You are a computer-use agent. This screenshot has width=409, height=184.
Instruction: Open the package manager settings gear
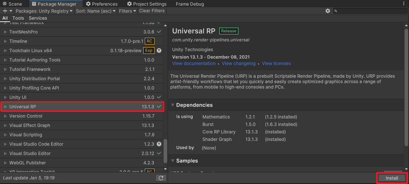(328, 11)
